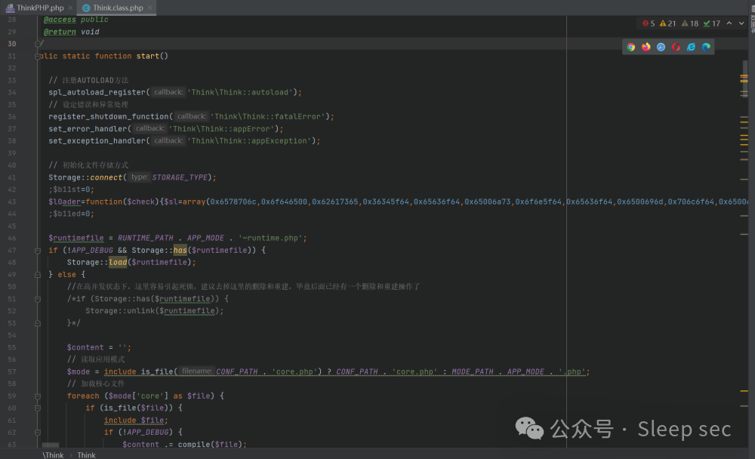Click the $l0ader function on line 43
Image resolution: width=755 pixels, height=459 pixels.
click(x=64, y=202)
